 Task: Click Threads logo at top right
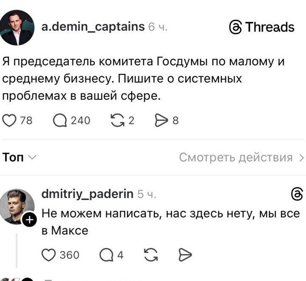coord(261,27)
